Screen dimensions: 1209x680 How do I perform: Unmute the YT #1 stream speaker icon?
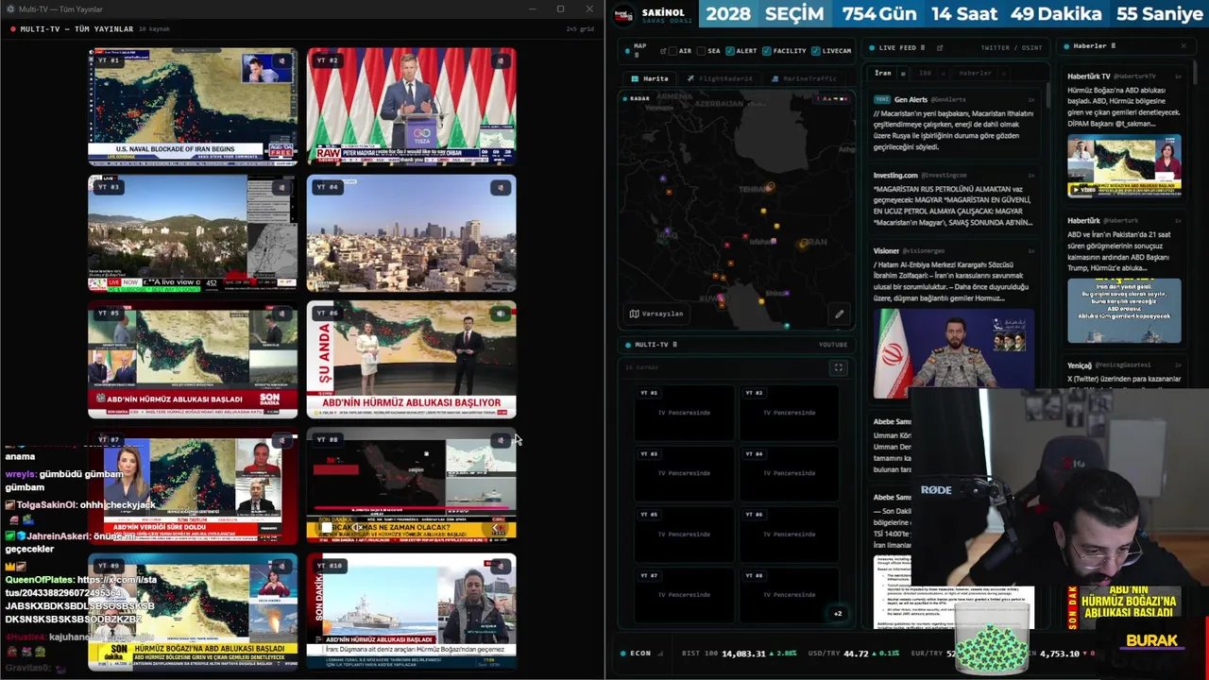tap(281, 61)
